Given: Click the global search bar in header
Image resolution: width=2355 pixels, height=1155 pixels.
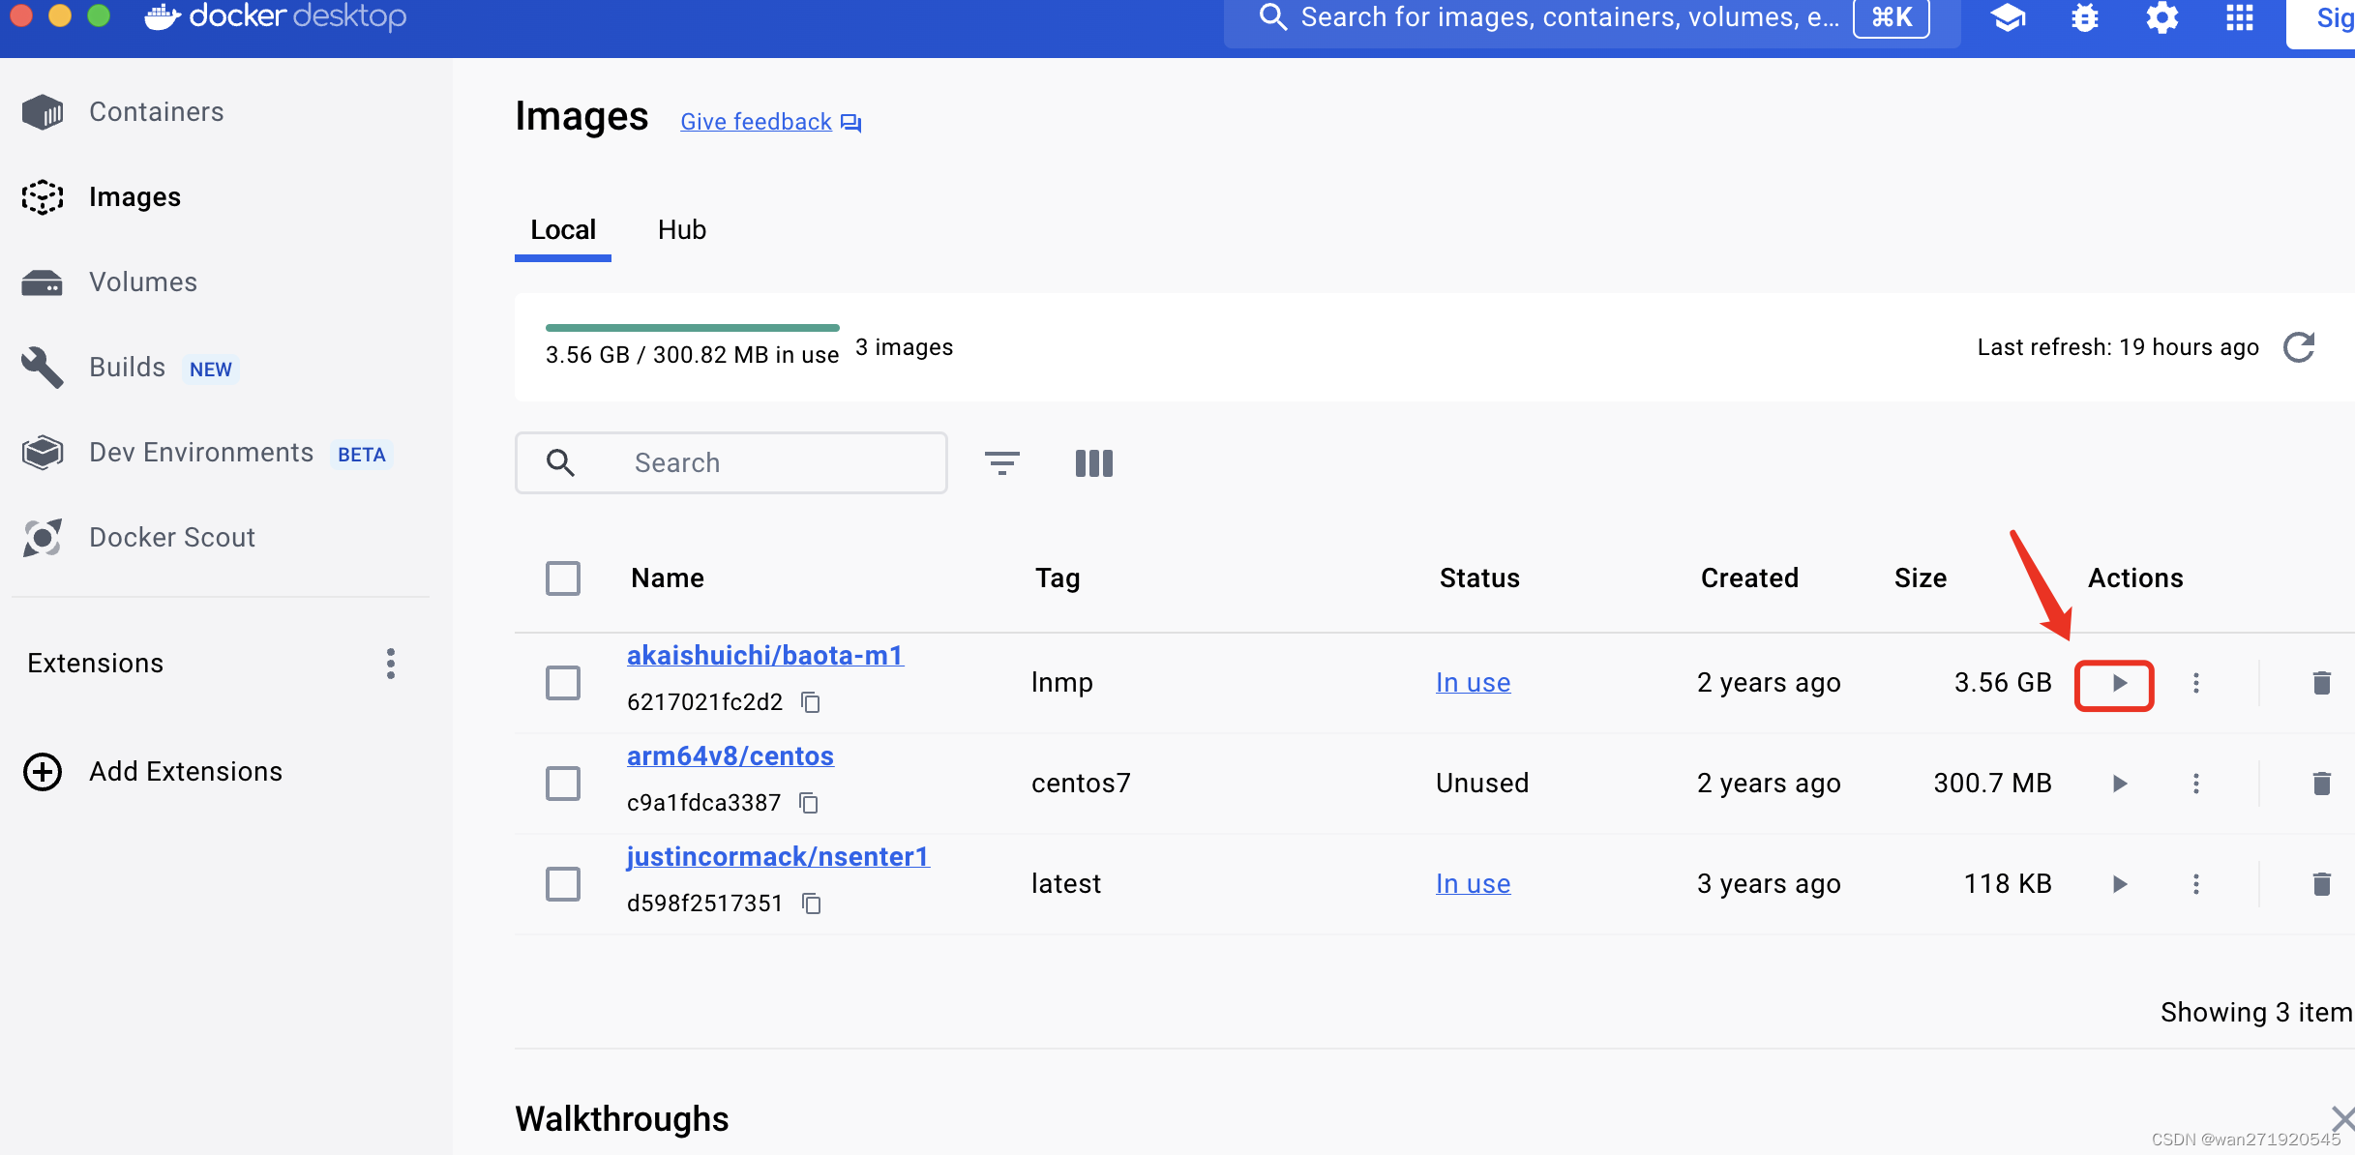Looking at the screenshot, I should pos(1592,17).
